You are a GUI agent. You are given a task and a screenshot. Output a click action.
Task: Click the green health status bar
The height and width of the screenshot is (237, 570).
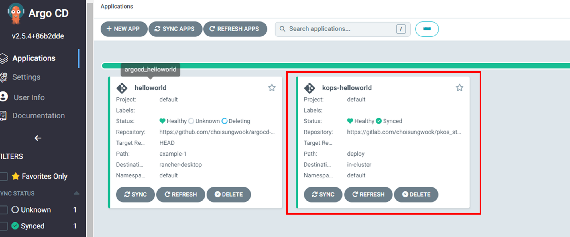(336, 66)
